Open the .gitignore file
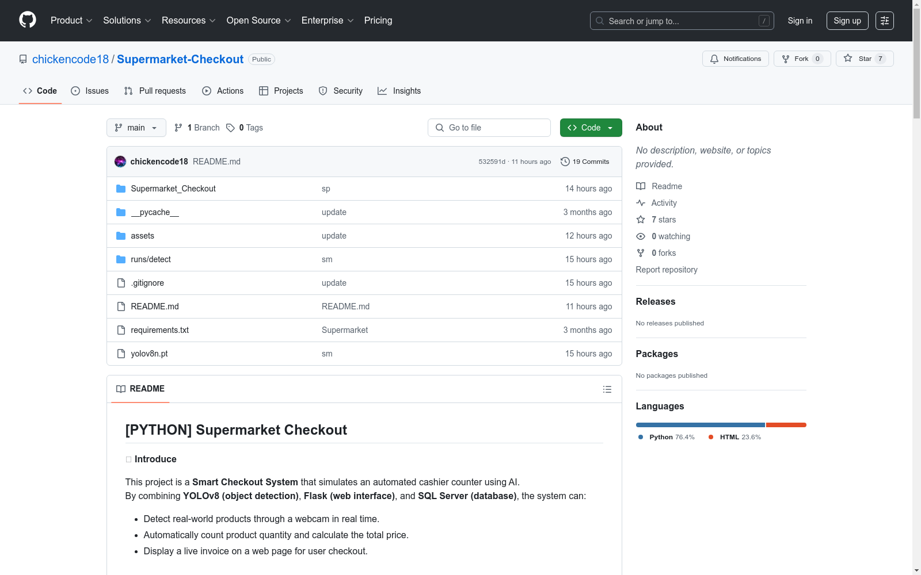Screen dimensions: 921x575 pyautogui.click(x=147, y=283)
